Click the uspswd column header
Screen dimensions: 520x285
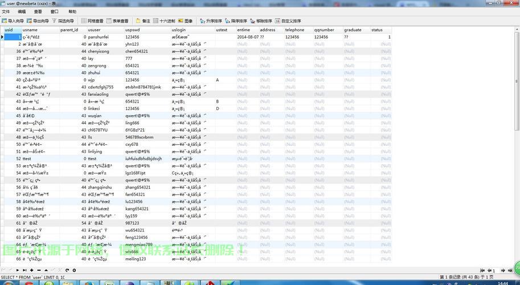point(132,30)
